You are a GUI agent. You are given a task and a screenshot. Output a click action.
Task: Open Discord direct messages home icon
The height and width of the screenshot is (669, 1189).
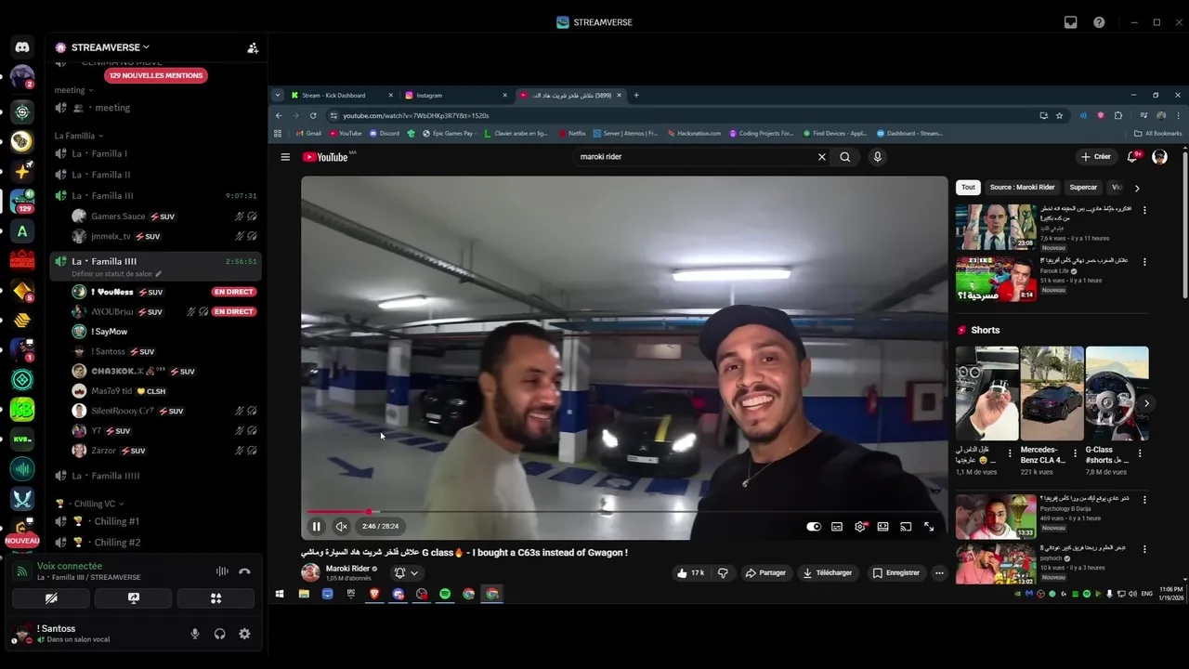(x=22, y=47)
